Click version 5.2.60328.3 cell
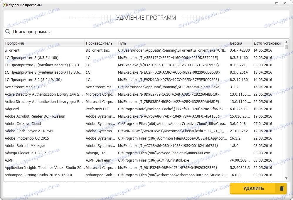The height and width of the screenshot is (200, 293). pos(240,167)
